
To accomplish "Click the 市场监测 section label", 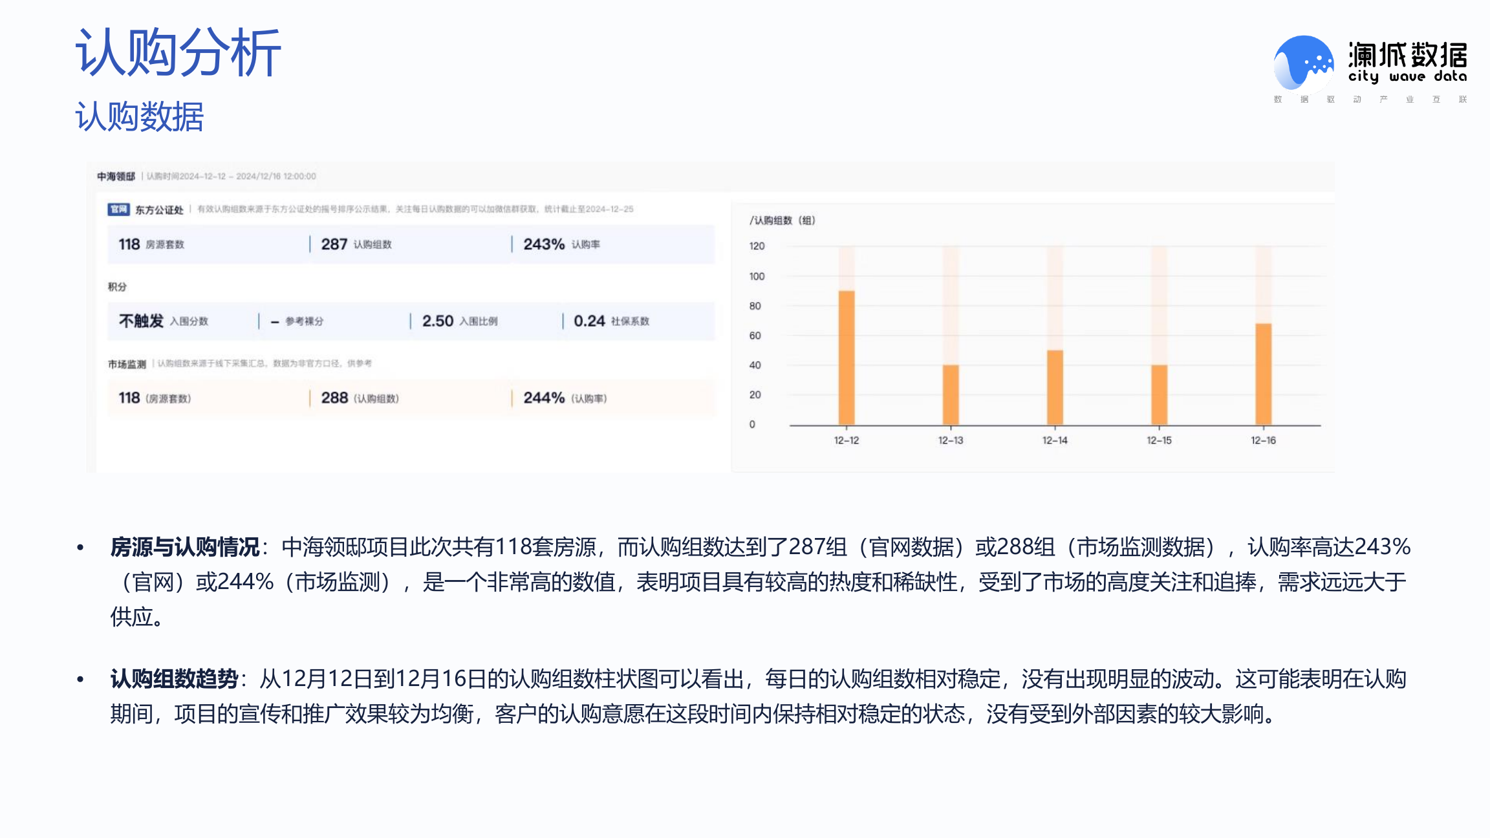I will 127,364.
